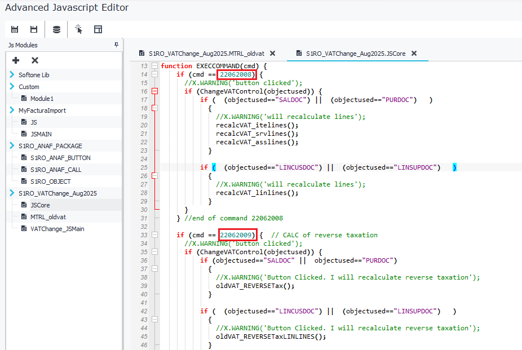The image size is (522, 350).
Task: Fold the code block at line 18
Action: coord(154,108)
